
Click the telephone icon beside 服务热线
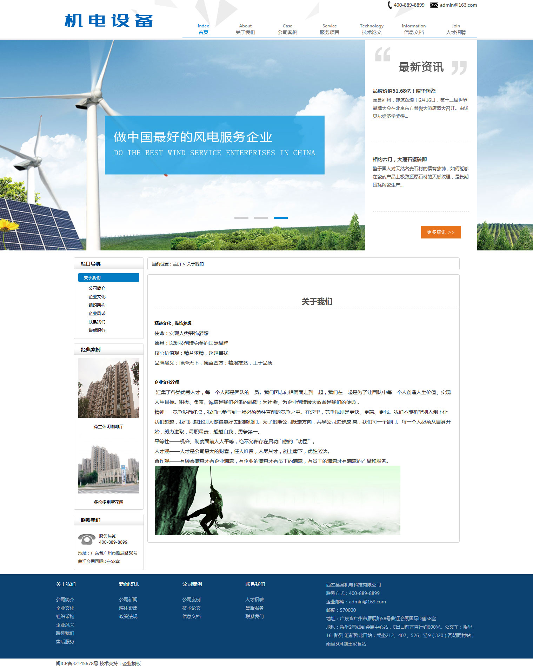(x=87, y=539)
